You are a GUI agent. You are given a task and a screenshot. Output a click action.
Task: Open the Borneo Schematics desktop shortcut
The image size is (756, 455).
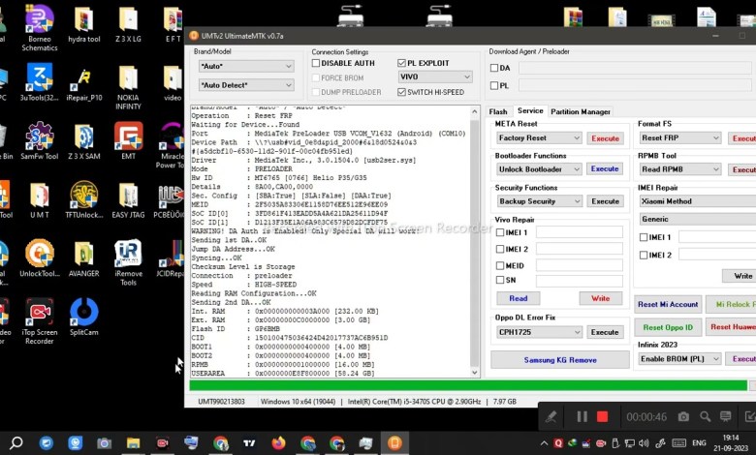click(x=39, y=26)
